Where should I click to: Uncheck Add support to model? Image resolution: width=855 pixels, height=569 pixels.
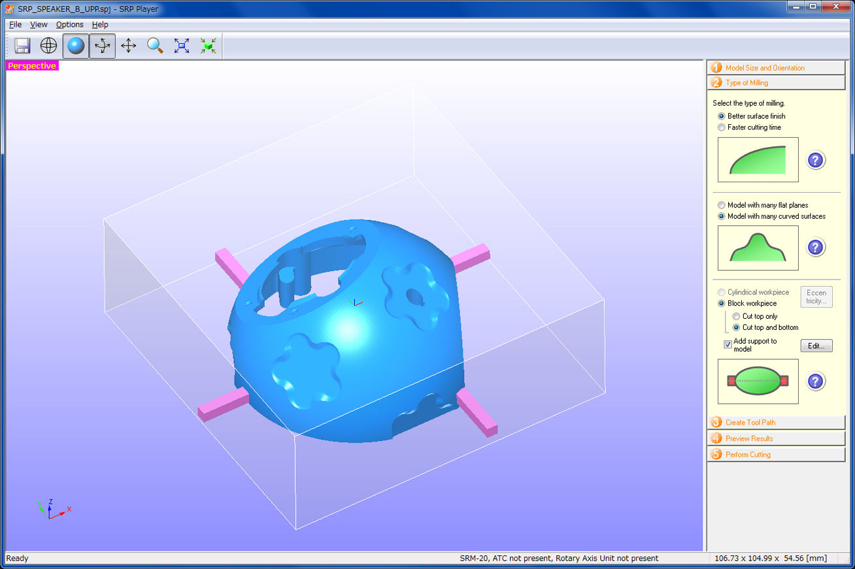(728, 344)
